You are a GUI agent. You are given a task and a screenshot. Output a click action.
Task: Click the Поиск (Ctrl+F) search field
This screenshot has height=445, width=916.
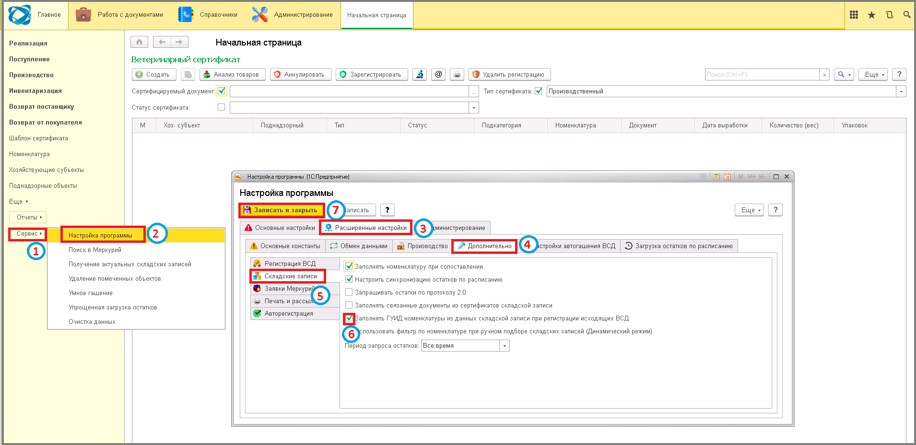pyautogui.click(x=762, y=75)
